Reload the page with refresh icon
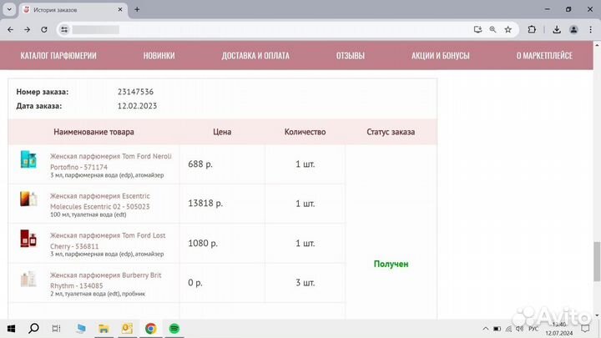Screen dimensions: 601x338 pyautogui.click(x=46, y=29)
